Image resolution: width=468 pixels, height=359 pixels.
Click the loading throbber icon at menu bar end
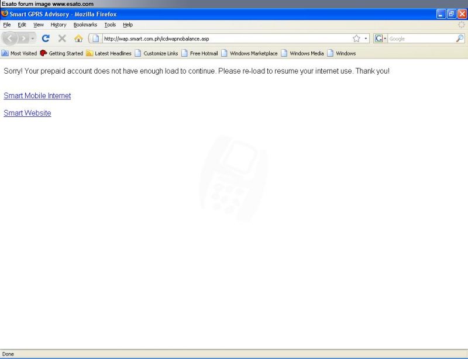click(462, 25)
